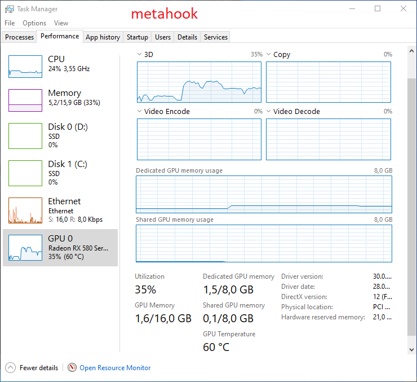Click the '1,6/16,0 GB' GPU Memory value
The width and height of the screenshot is (417, 382).
click(163, 318)
